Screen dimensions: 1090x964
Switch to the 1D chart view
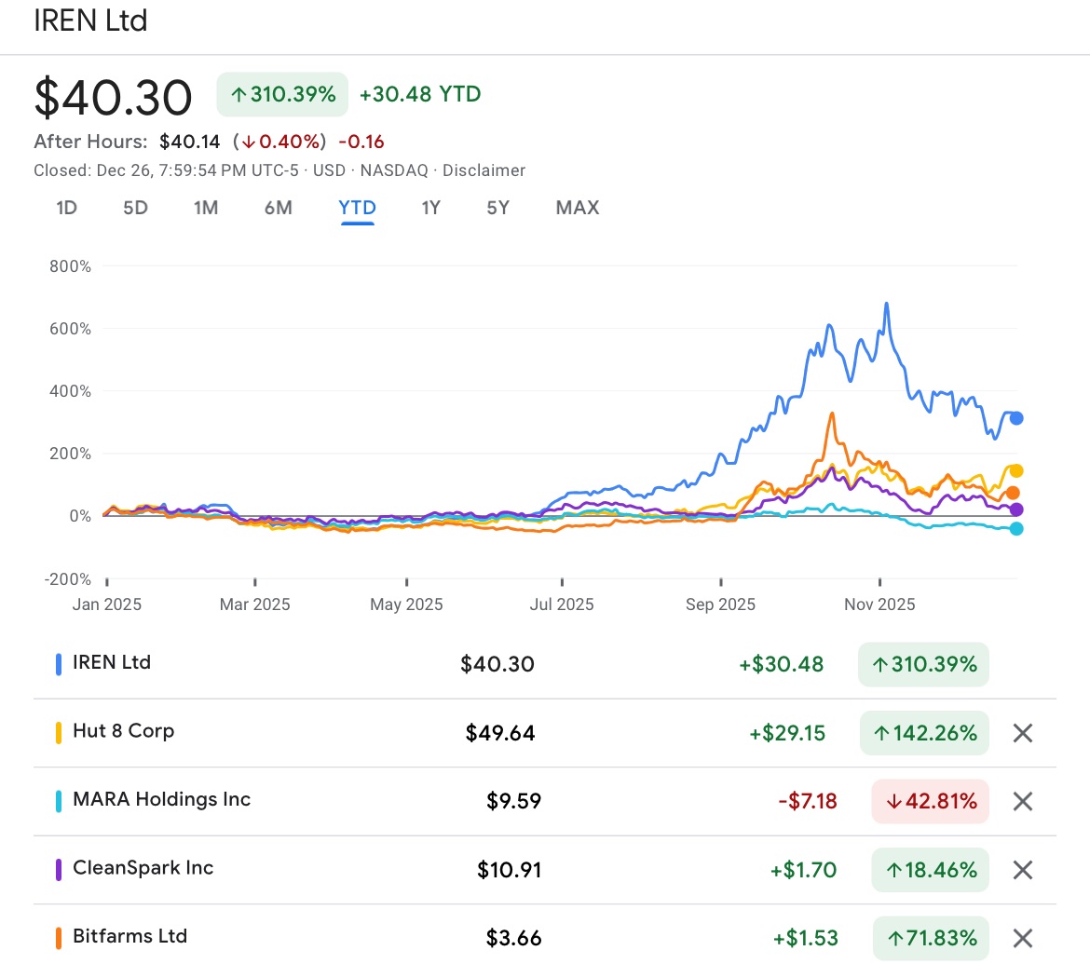pyautogui.click(x=65, y=208)
